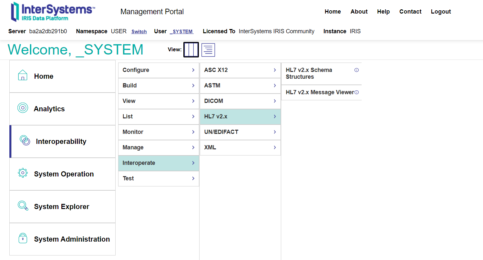Click the Management Portal title text
483x260 pixels.
(152, 12)
